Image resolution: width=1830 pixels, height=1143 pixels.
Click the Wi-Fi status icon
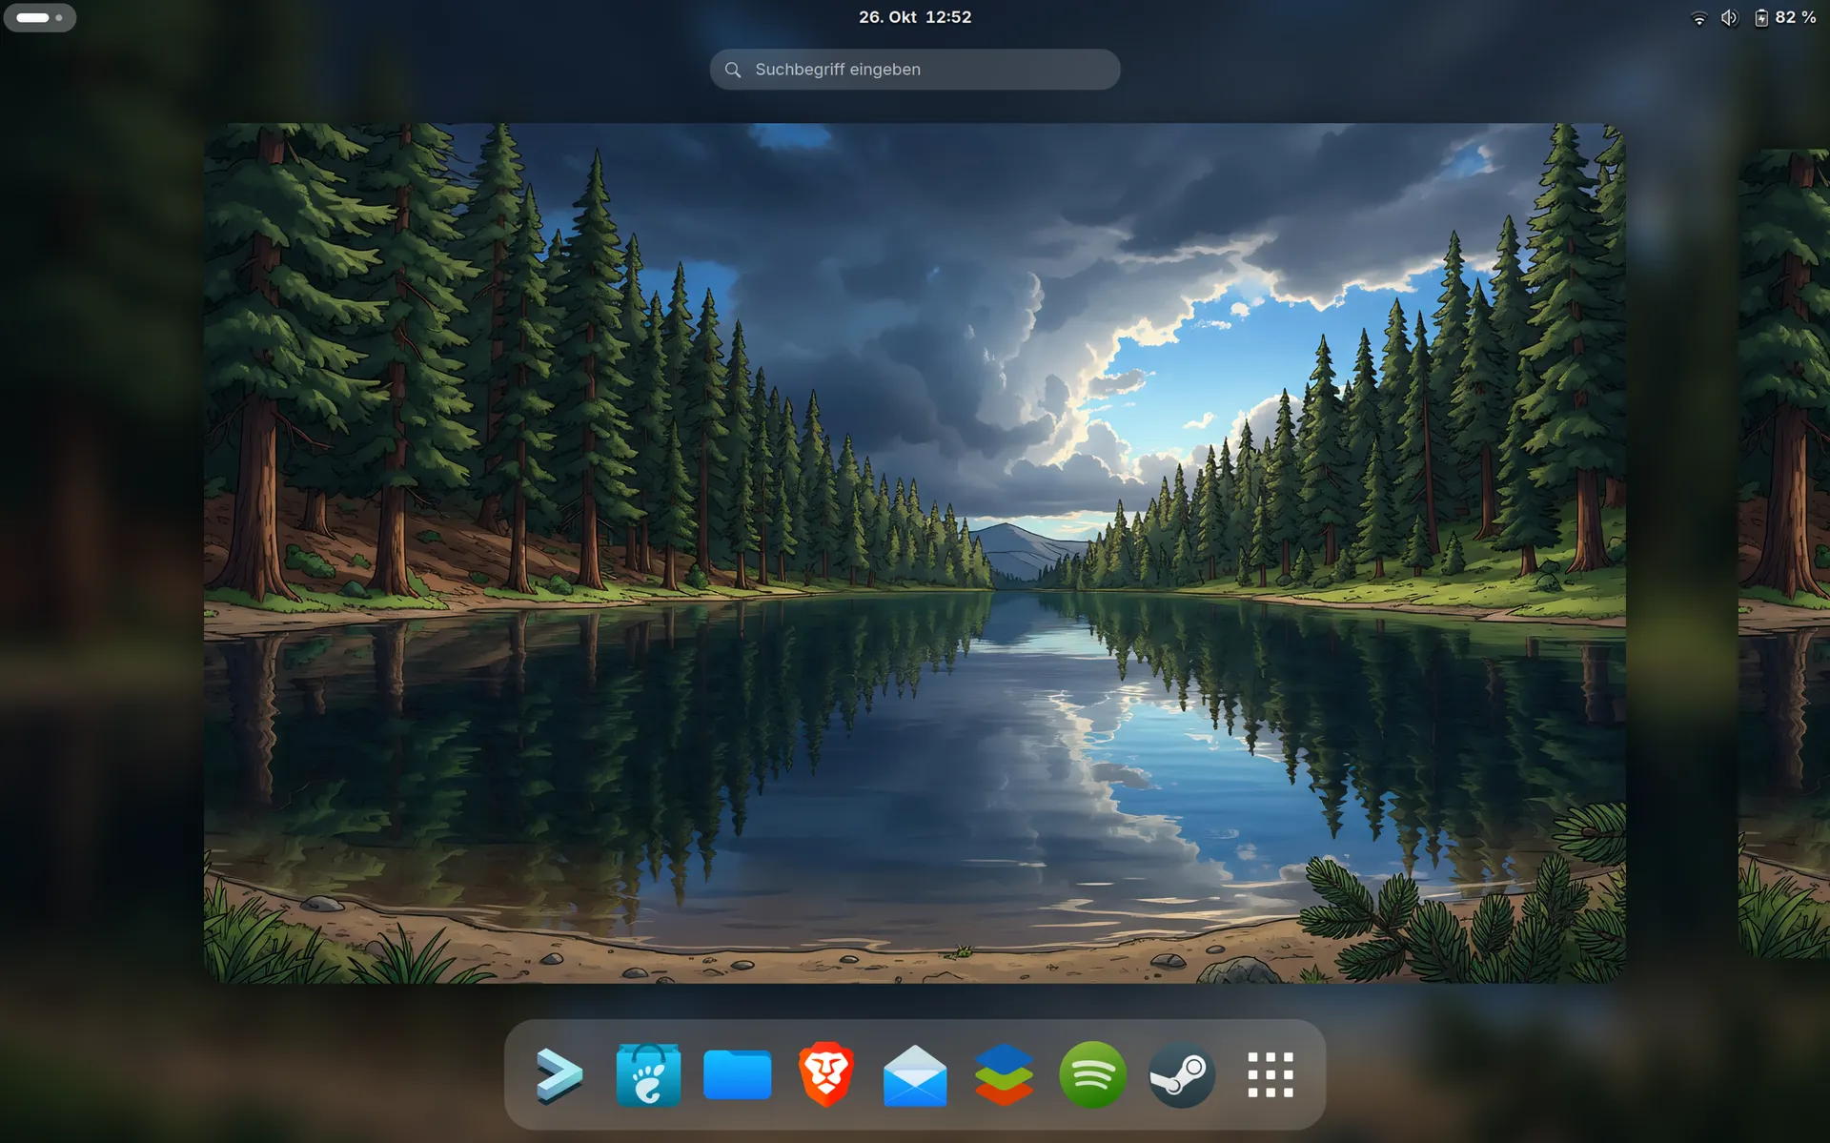(1698, 18)
